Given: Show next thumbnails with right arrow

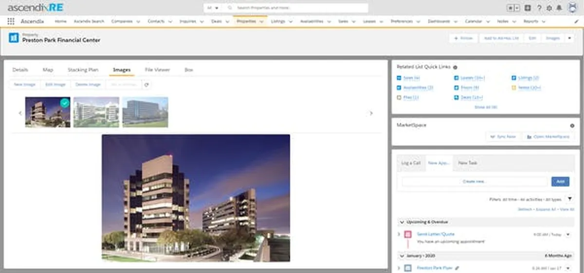Looking at the screenshot, I should click(x=371, y=113).
